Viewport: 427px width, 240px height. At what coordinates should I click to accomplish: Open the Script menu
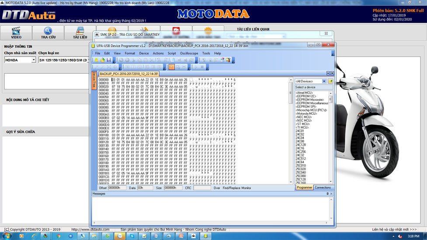click(172, 53)
